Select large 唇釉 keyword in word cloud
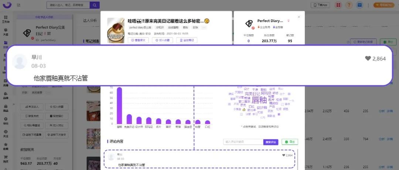Viewport: 399px width, 170px height. pos(259,100)
